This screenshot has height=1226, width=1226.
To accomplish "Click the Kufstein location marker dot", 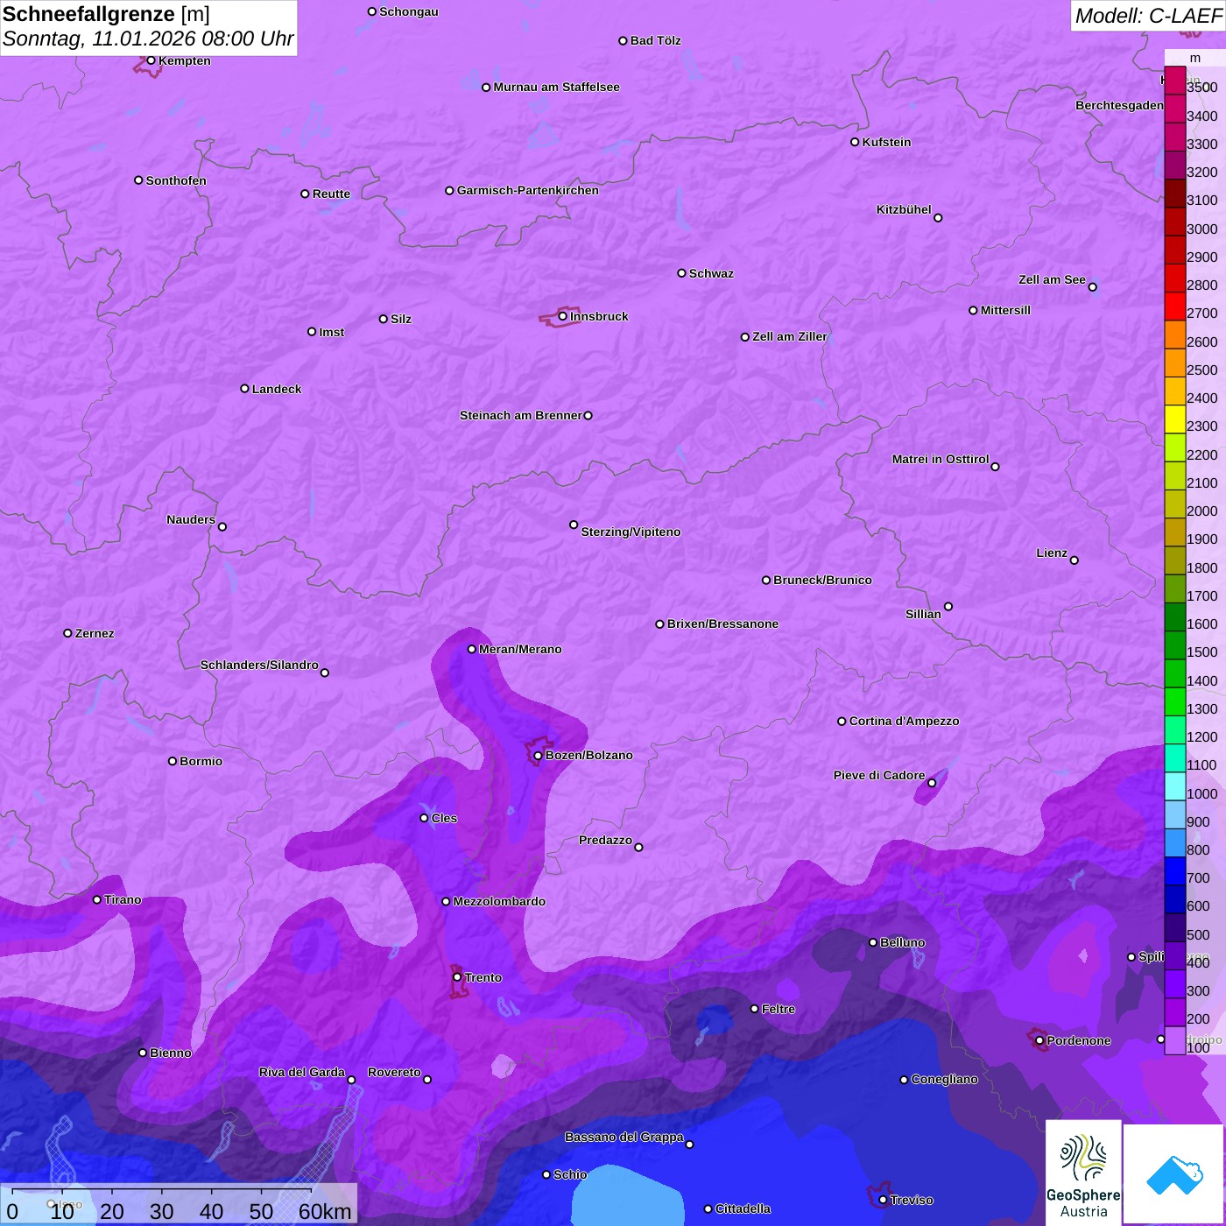I will [x=855, y=142].
